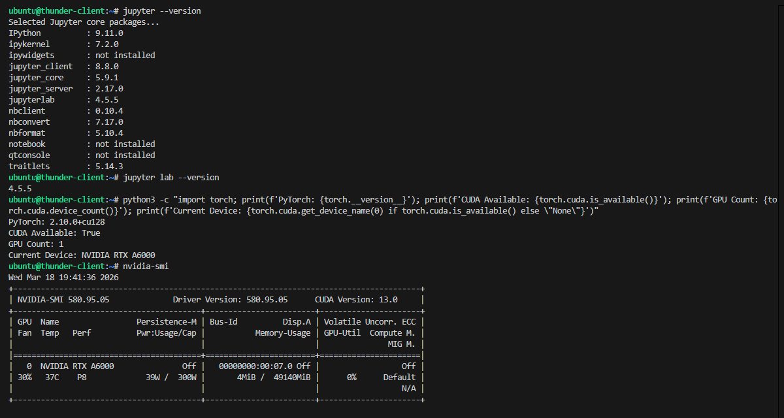Click jupyter_server version 2.17.0

coord(109,89)
